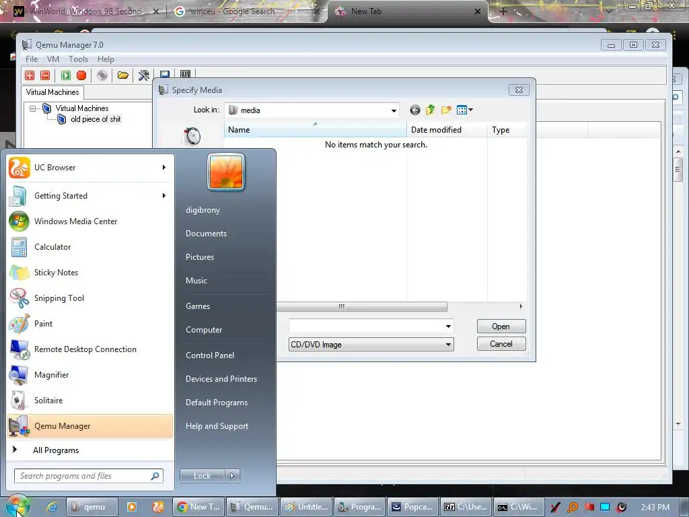Viewport: 689px width, 517px height.
Task: Click the red stop VM toolbar icon
Action: tap(81, 75)
